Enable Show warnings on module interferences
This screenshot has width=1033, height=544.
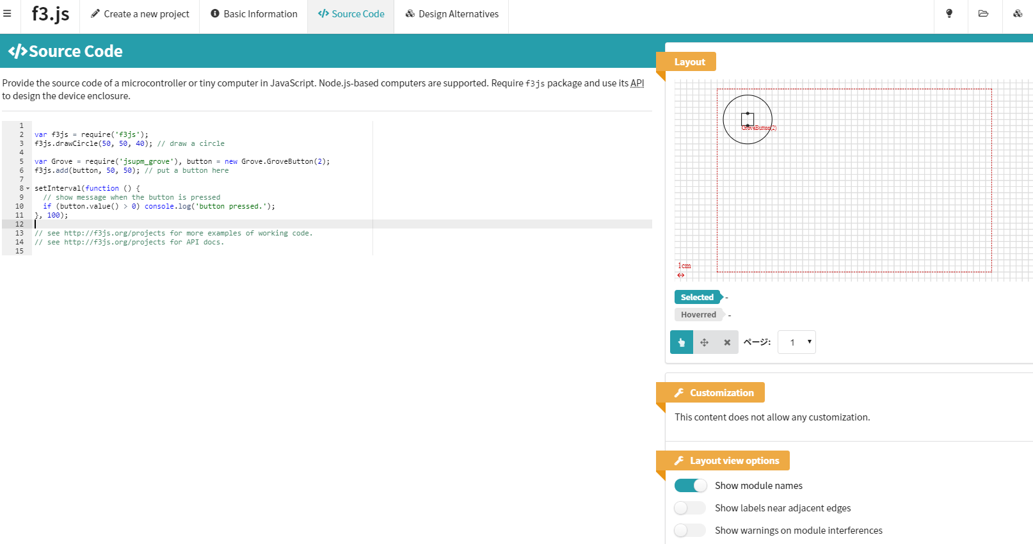pyautogui.click(x=691, y=531)
